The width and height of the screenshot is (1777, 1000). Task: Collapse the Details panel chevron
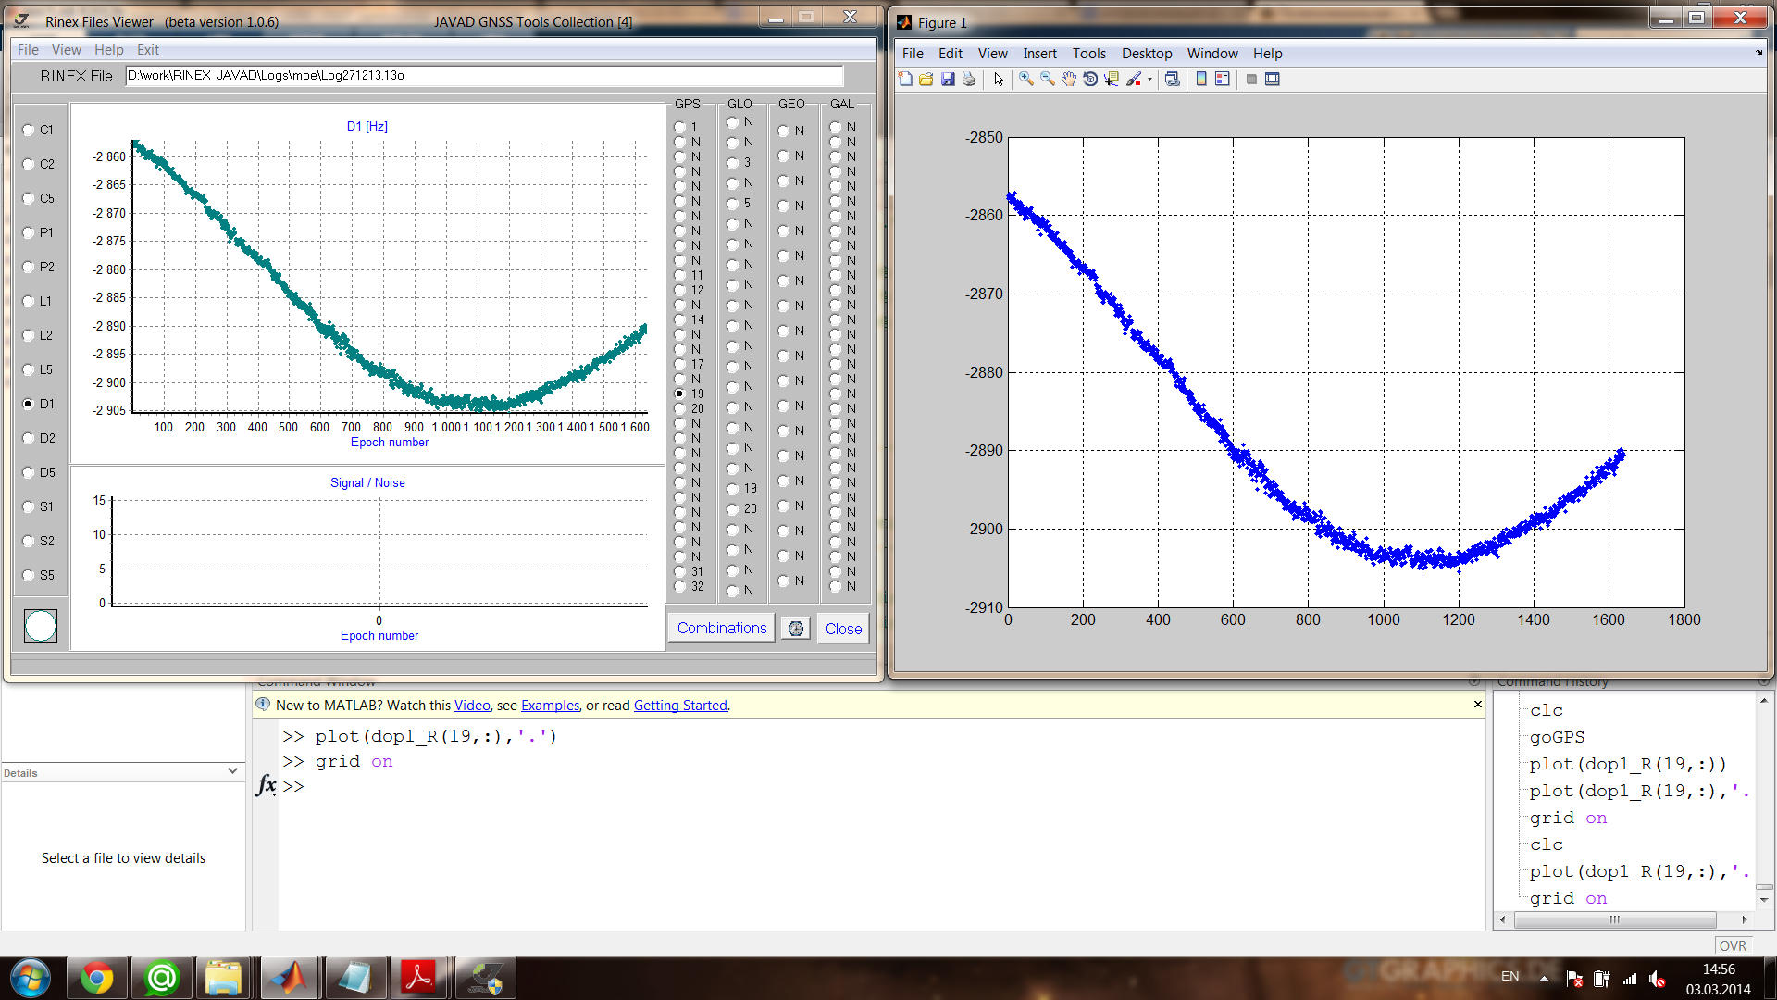tap(232, 771)
